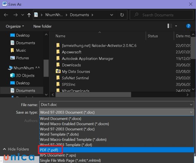Open the recent locations chevron dropdown
Viewport: 196px width, 163px height.
pyautogui.click(x=23, y=15)
